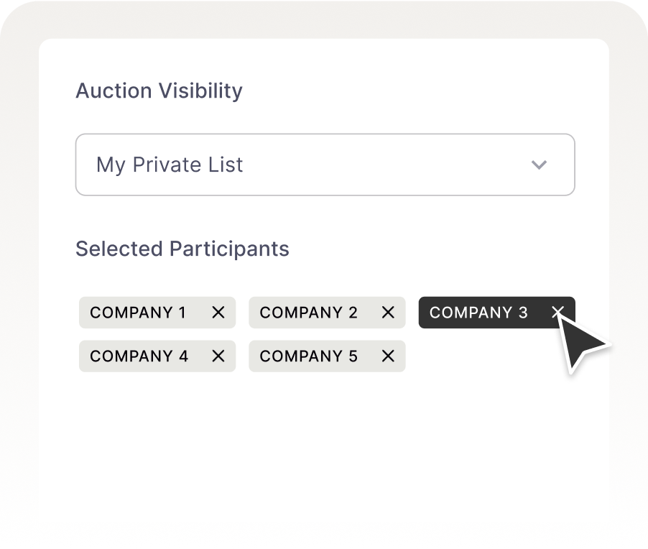
Task: Click the highlighted COMPANY 3 chip label
Action: (478, 313)
